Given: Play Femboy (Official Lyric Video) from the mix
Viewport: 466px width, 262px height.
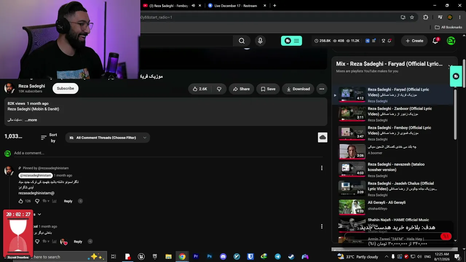Looking at the screenshot, I should coord(393,133).
